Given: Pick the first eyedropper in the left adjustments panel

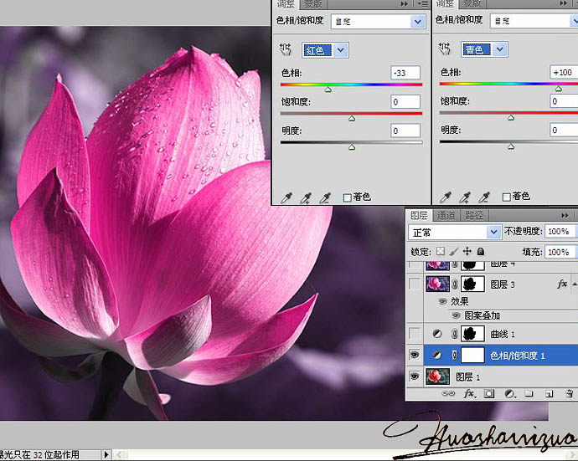Looking at the screenshot, I should [x=287, y=197].
